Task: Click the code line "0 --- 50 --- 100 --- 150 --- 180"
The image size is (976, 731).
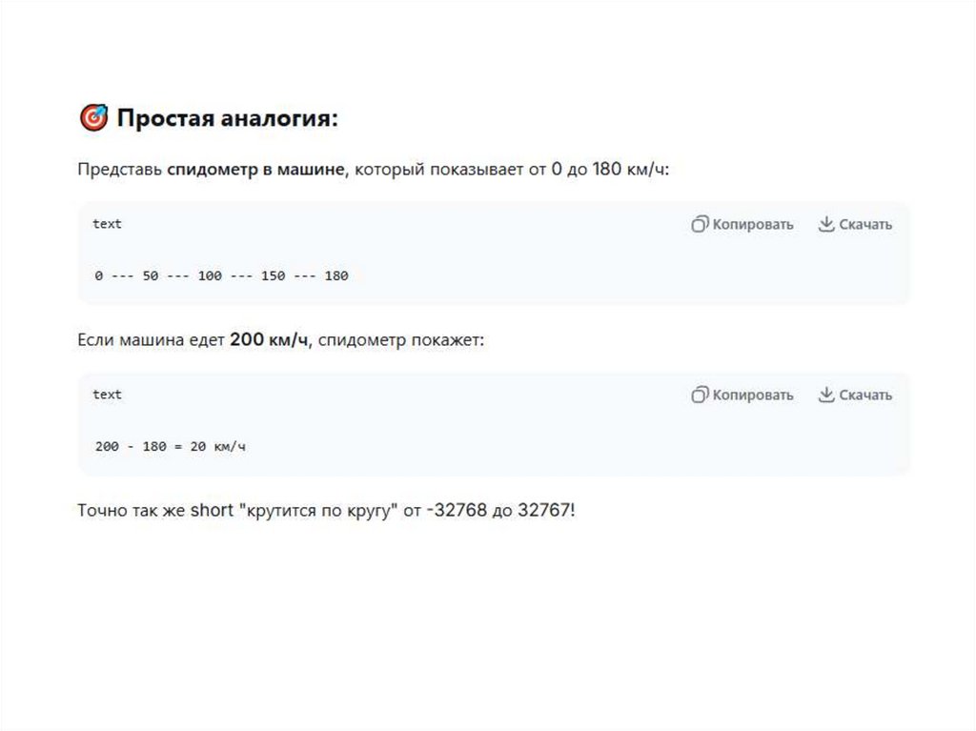Action: (221, 276)
